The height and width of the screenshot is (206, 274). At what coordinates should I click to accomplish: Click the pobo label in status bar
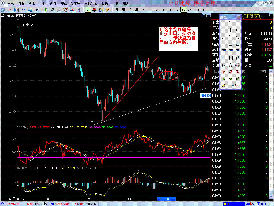(250, 204)
